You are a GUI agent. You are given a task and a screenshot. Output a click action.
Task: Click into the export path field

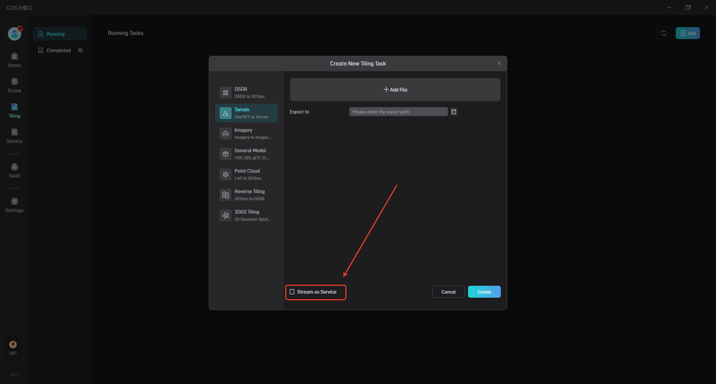(398, 112)
